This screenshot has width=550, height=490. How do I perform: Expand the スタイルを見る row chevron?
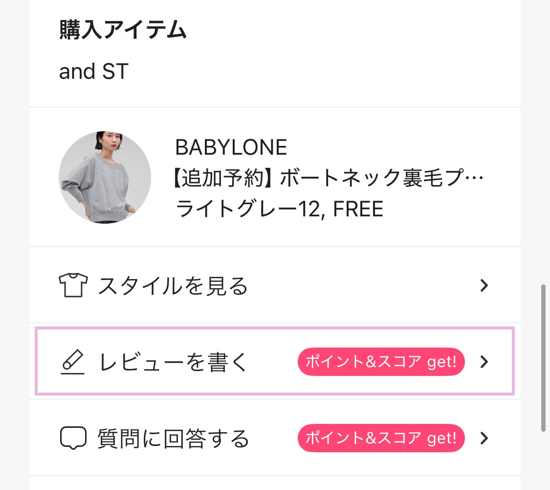[x=484, y=285]
